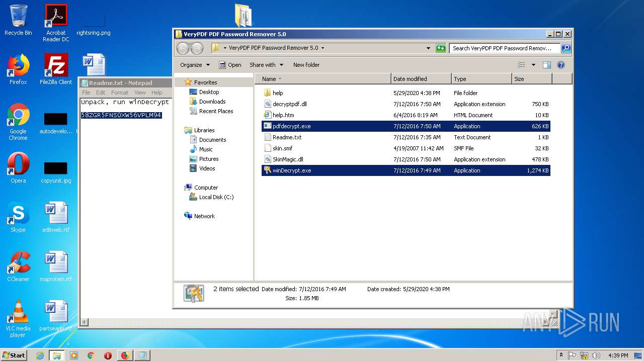644x362 pixels.
Task: Launch Acrobat Reader DC shortcut
Action: tap(56, 23)
